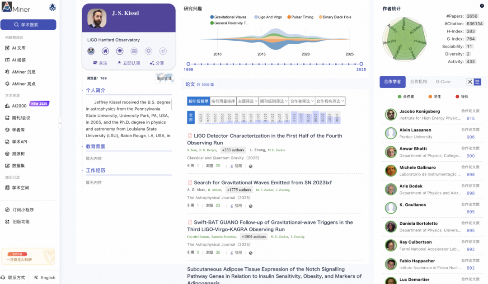Follow the scholar with 关注
Screen dimensions: 488x284
(x=100, y=63)
